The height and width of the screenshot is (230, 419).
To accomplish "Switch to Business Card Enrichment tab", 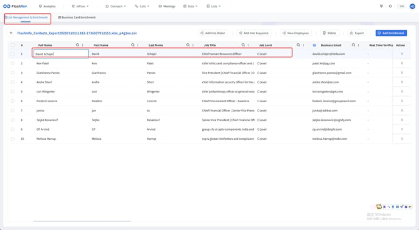I will tap(77, 18).
